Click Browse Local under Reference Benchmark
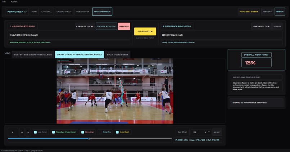This screenshot has width=290, height=152. (x=262, y=26)
